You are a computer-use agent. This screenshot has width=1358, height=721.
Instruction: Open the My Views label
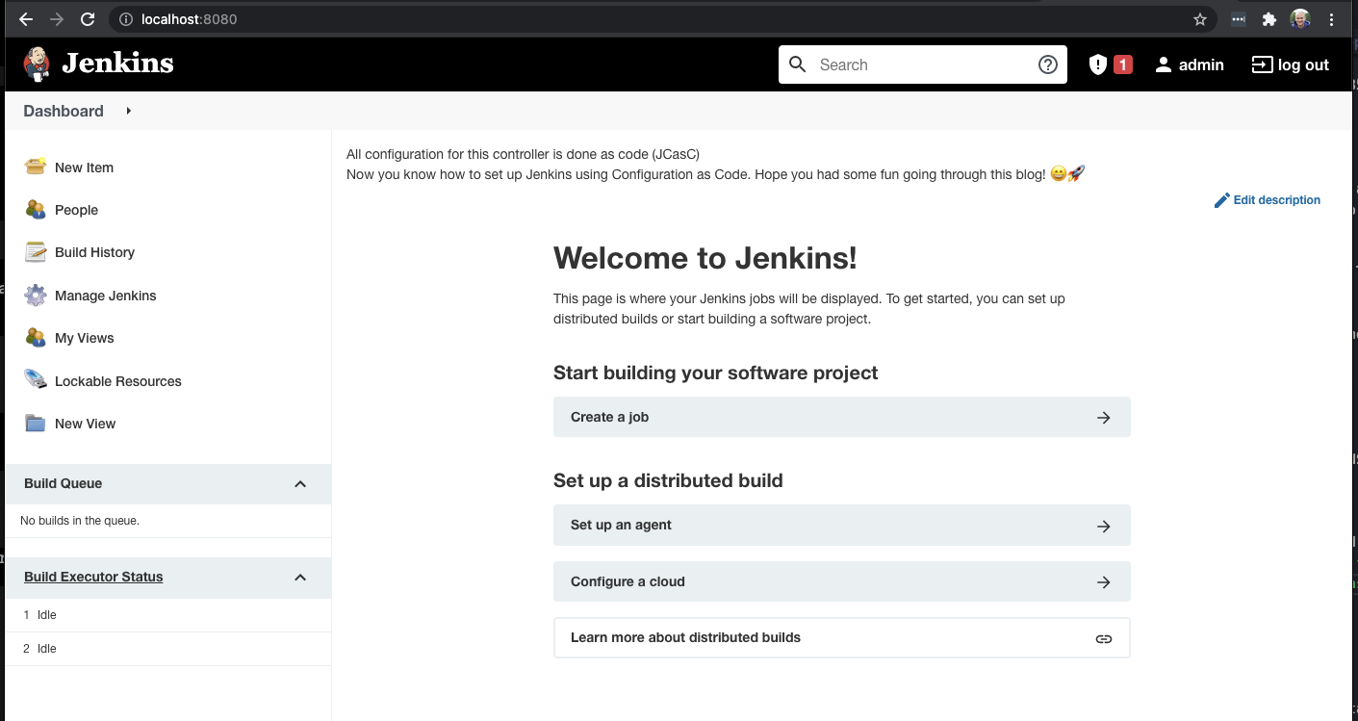point(84,338)
